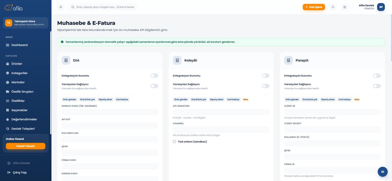Open Özellik Grupları in the sidebar
392x181 pixels.
25,91
